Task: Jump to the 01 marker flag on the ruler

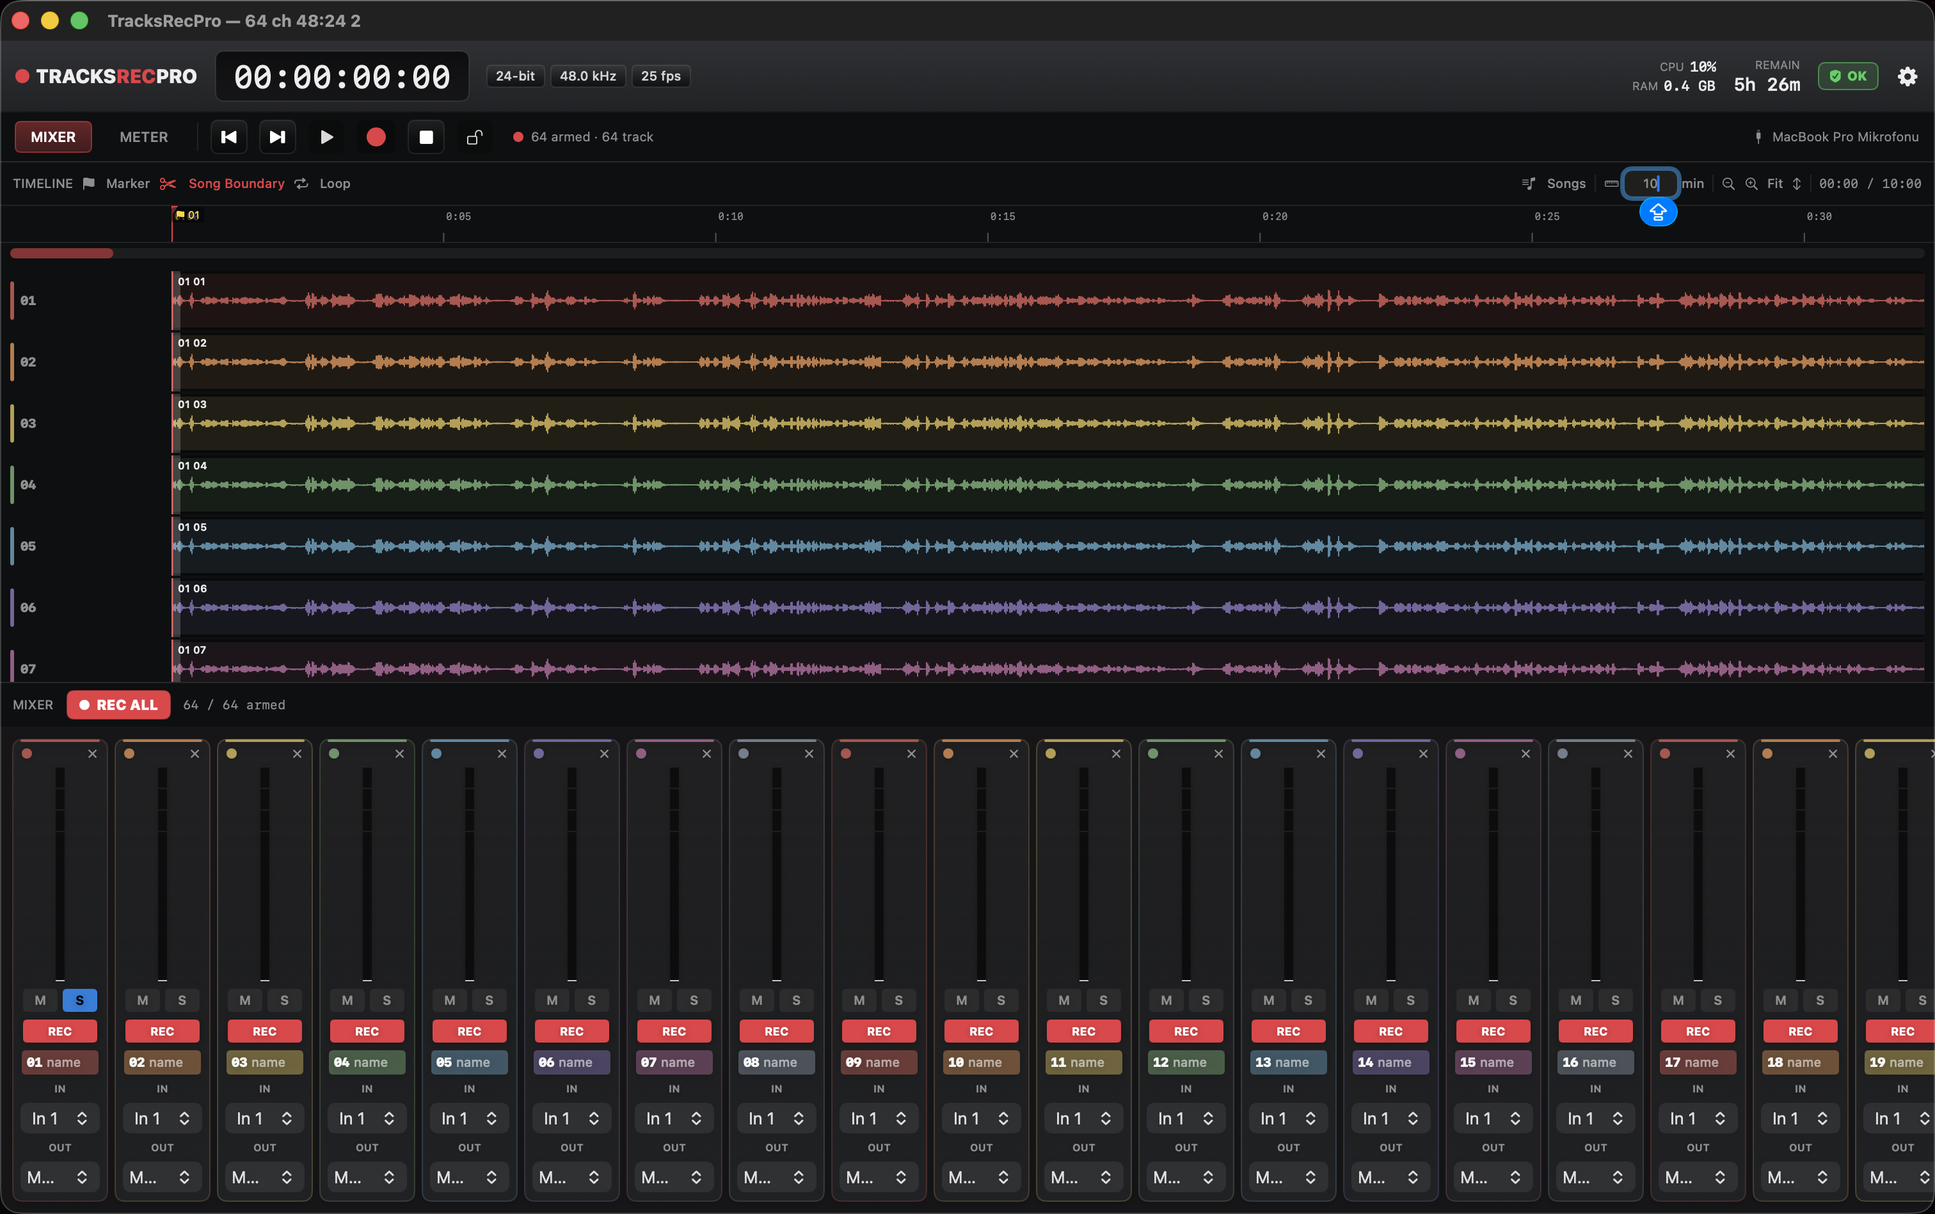Action: [187, 215]
